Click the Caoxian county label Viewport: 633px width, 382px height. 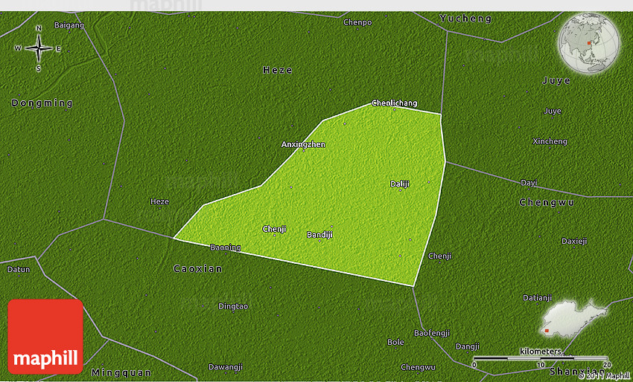point(198,268)
